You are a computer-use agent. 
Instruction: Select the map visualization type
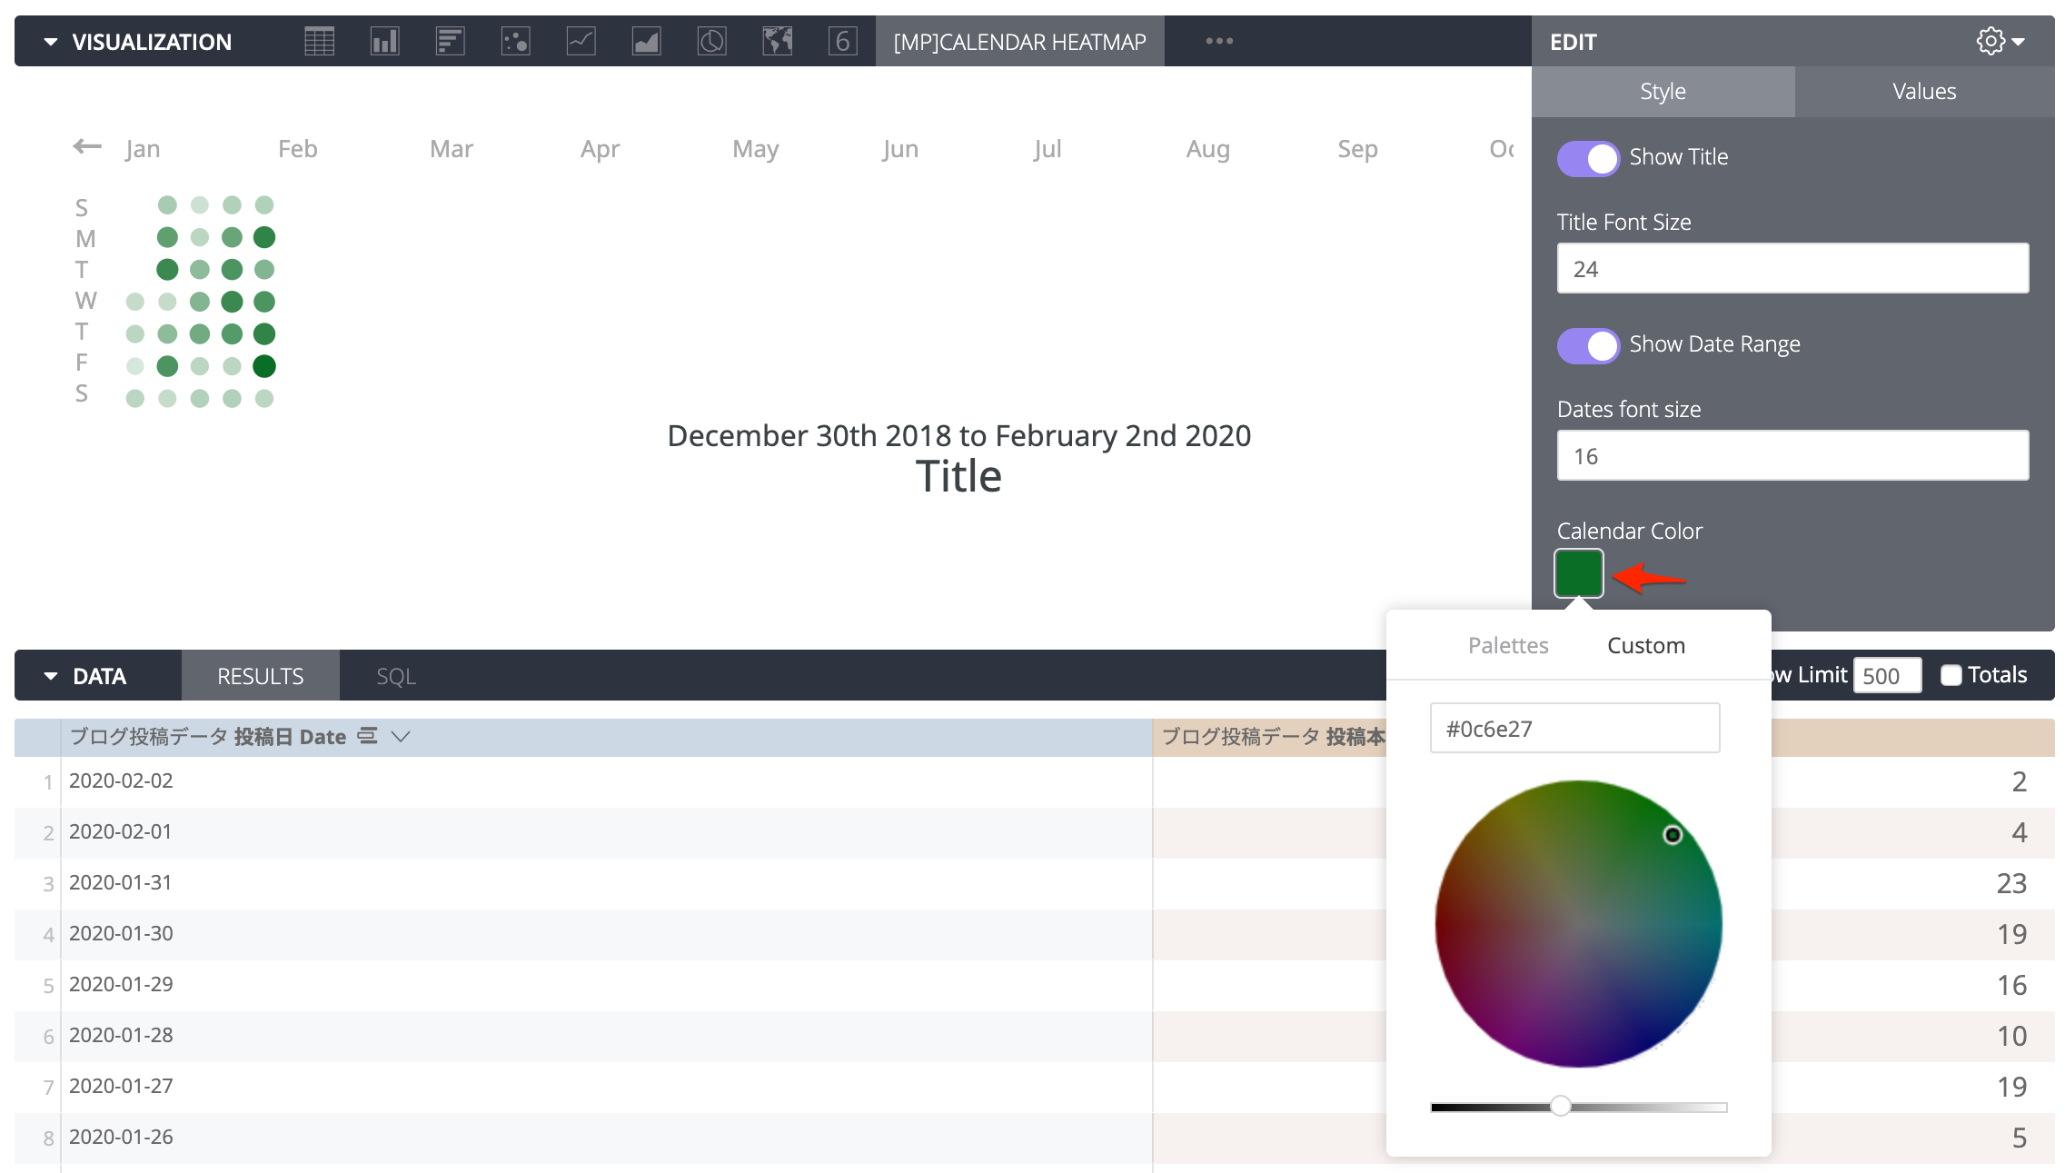[x=777, y=41]
